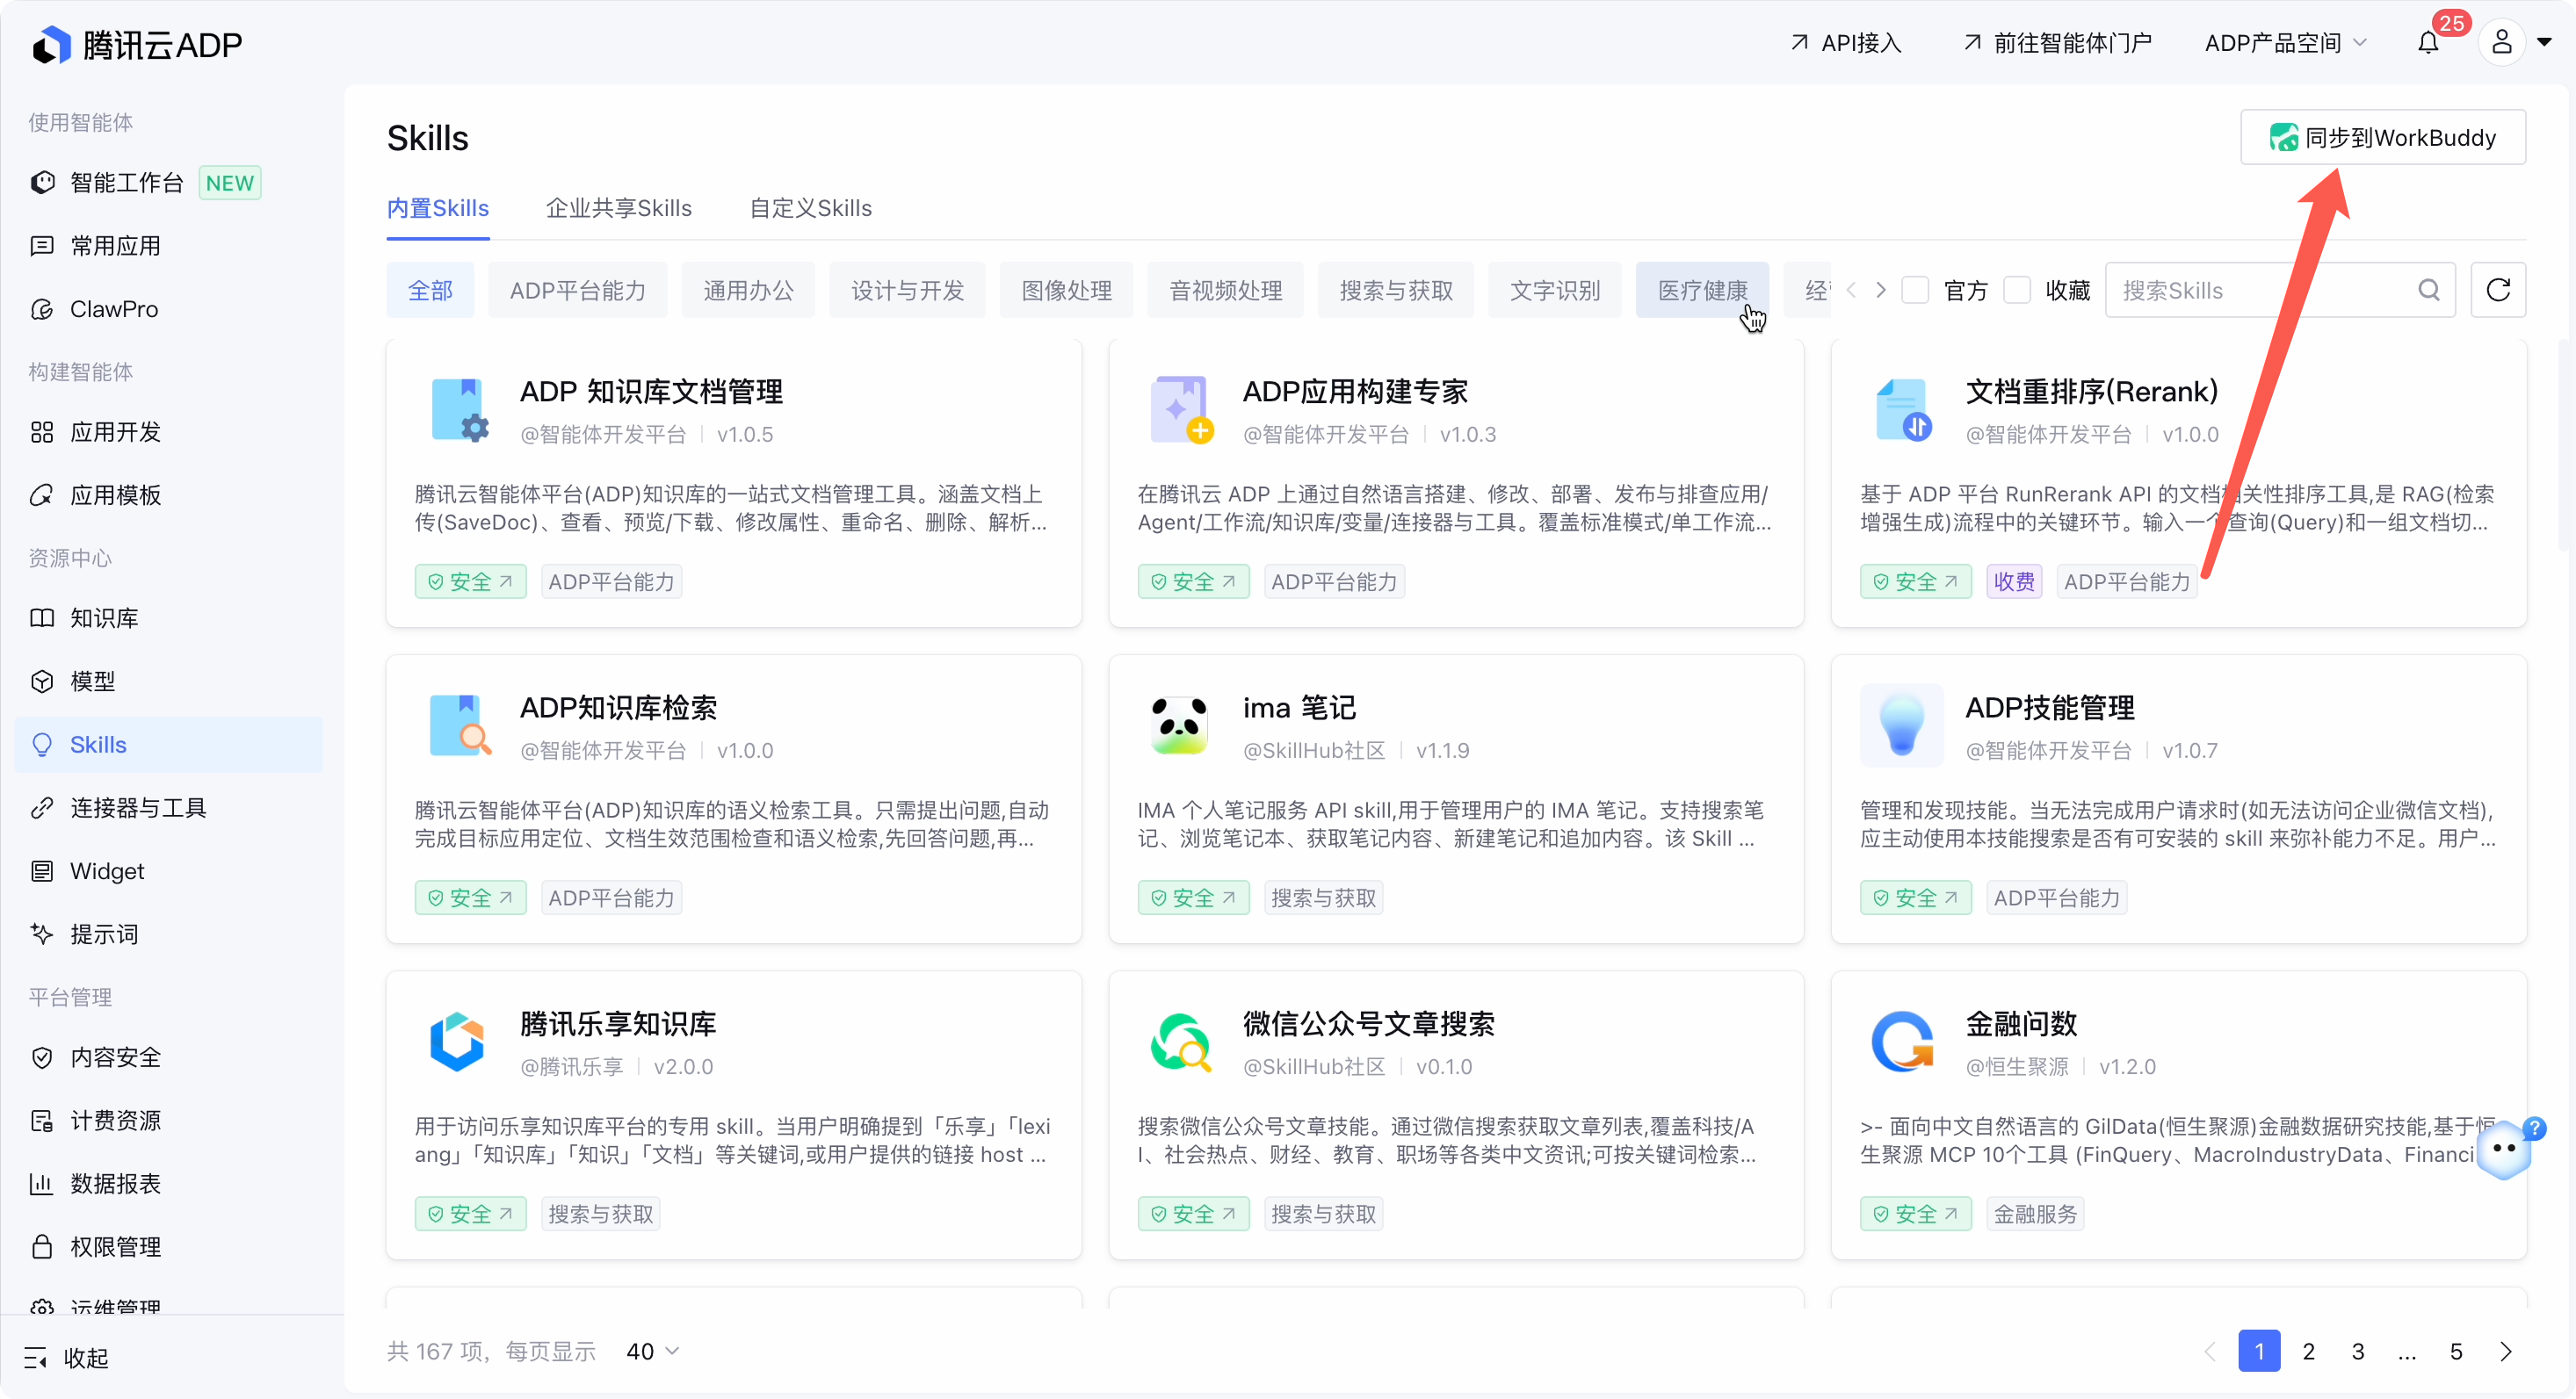Open the 安全 badge on 文档重排序(Rerank)
2576x1399 pixels.
1915,581
